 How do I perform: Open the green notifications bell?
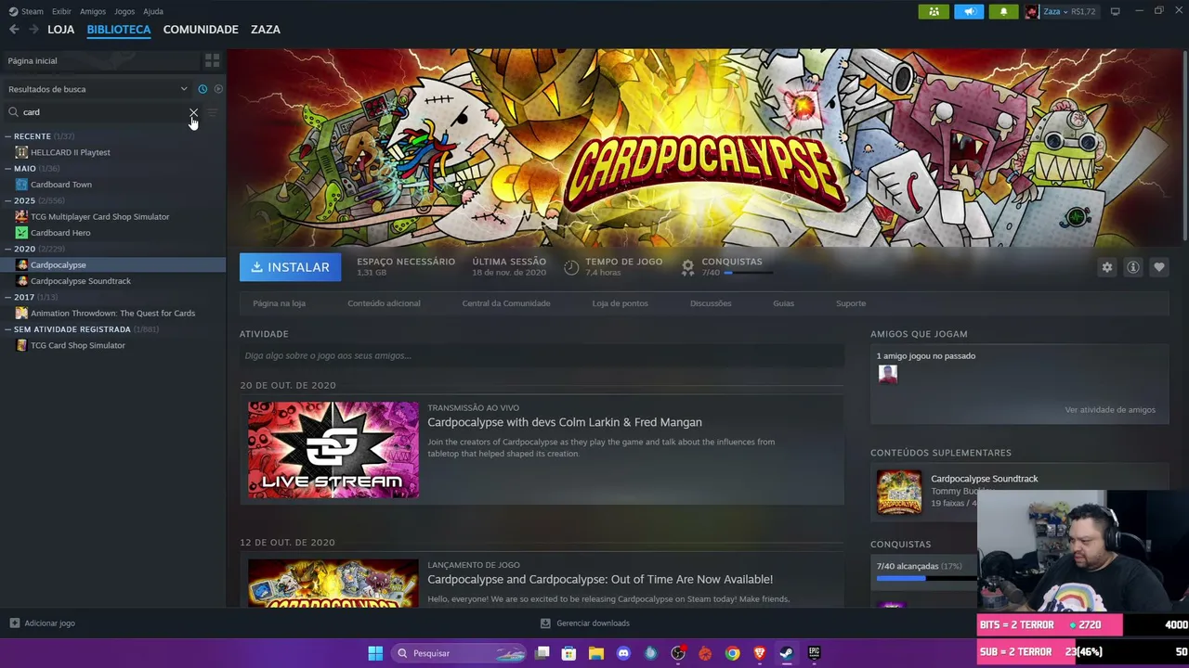pos(1003,12)
